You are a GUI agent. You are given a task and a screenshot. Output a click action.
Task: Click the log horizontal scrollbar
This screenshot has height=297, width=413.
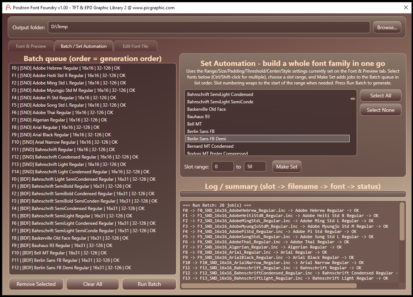[269, 286]
